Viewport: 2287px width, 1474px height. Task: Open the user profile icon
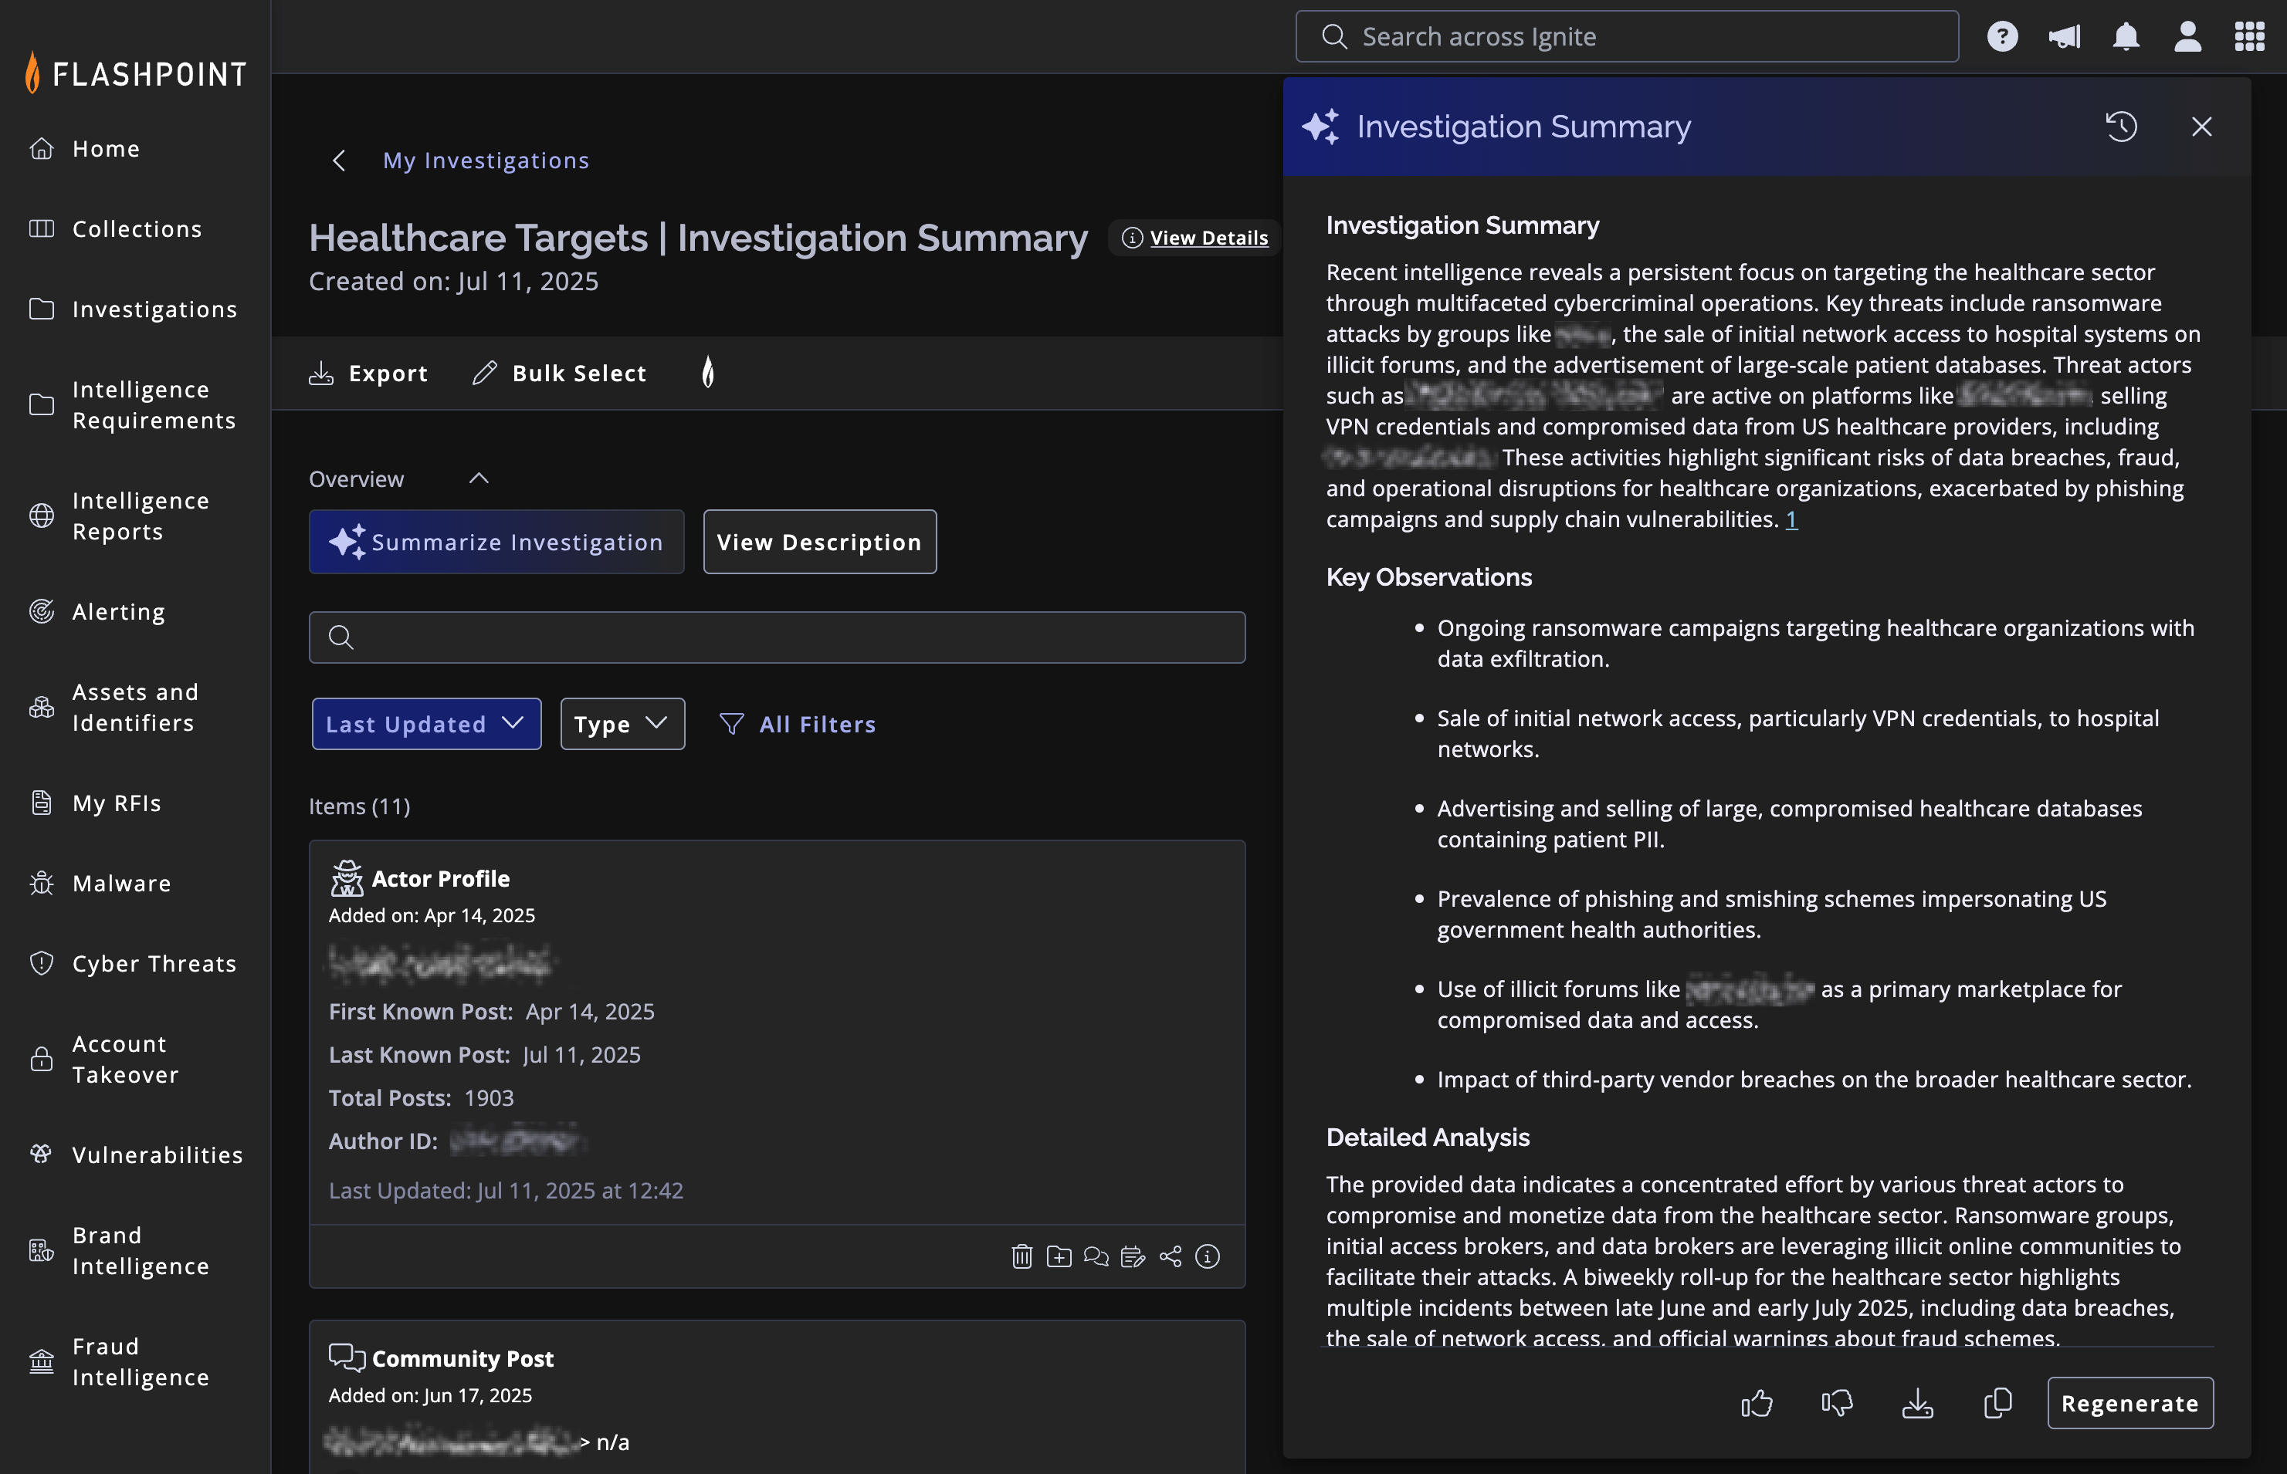2187,36
